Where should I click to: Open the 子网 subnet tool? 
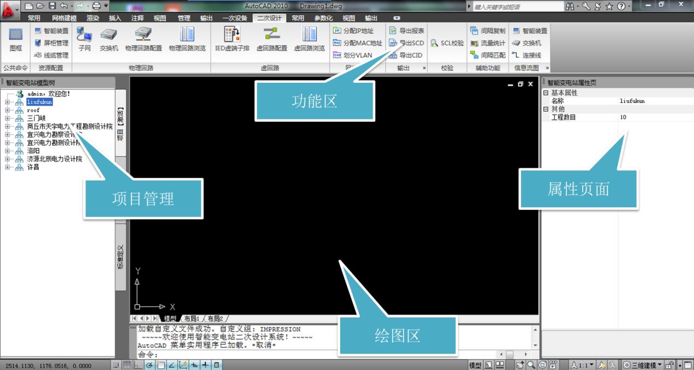84,39
